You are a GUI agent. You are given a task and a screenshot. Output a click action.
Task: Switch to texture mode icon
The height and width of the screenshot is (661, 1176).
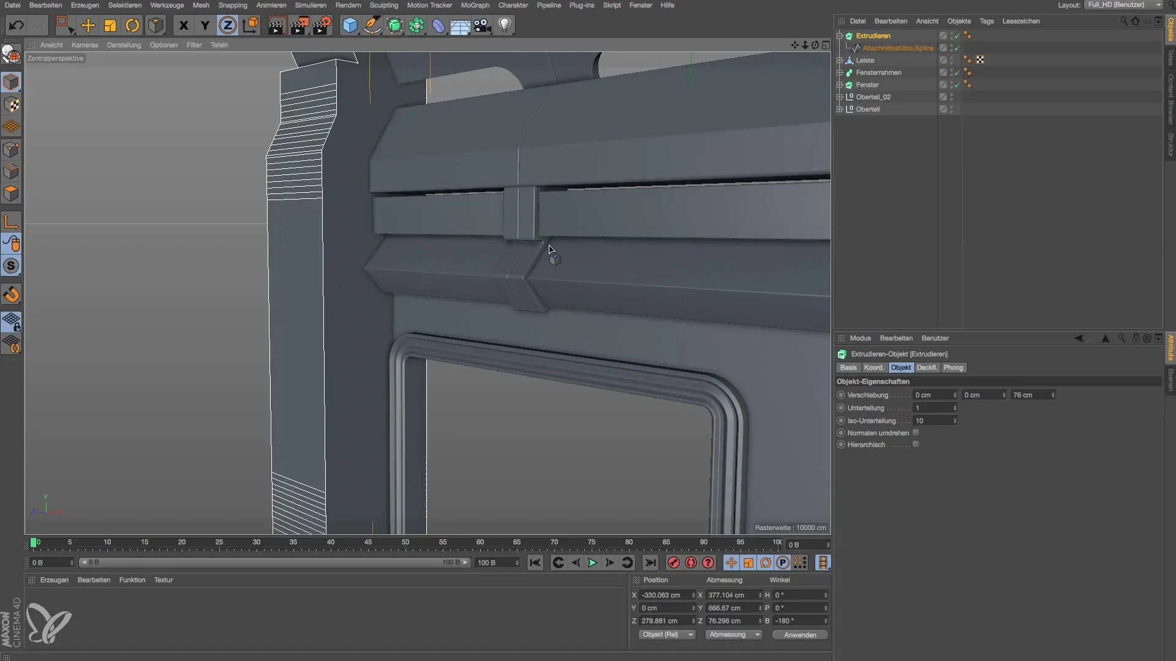11,105
